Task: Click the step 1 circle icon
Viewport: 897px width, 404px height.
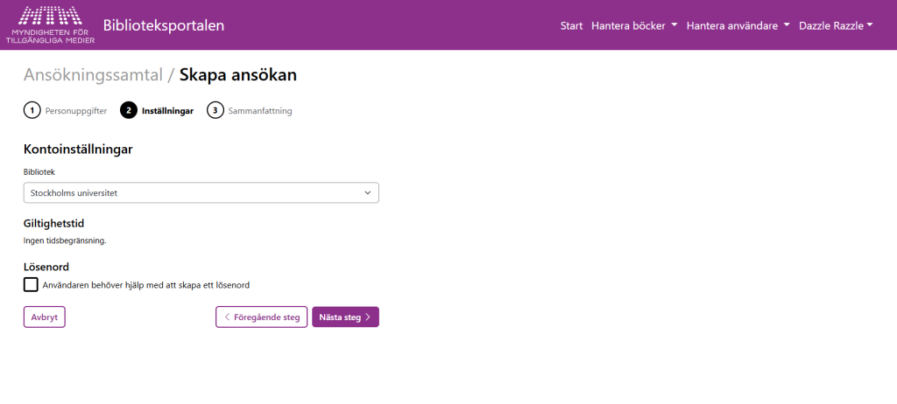Action: [x=32, y=110]
